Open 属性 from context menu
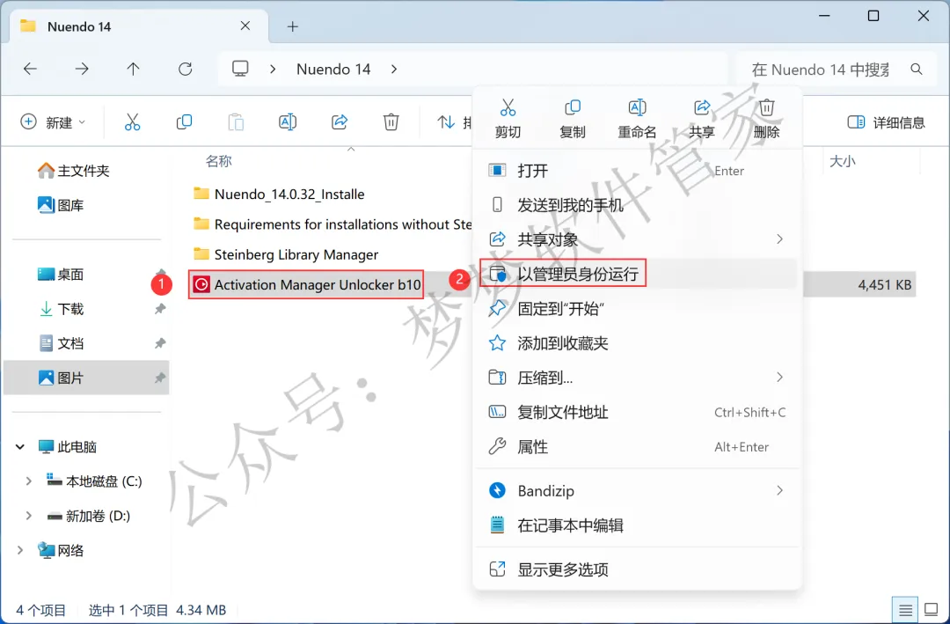The height and width of the screenshot is (624, 950). (638, 447)
